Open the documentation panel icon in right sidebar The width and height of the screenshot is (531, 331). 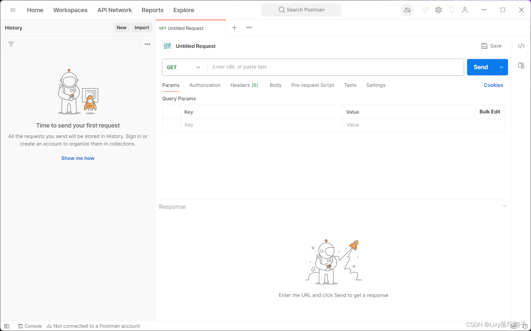point(521,66)
